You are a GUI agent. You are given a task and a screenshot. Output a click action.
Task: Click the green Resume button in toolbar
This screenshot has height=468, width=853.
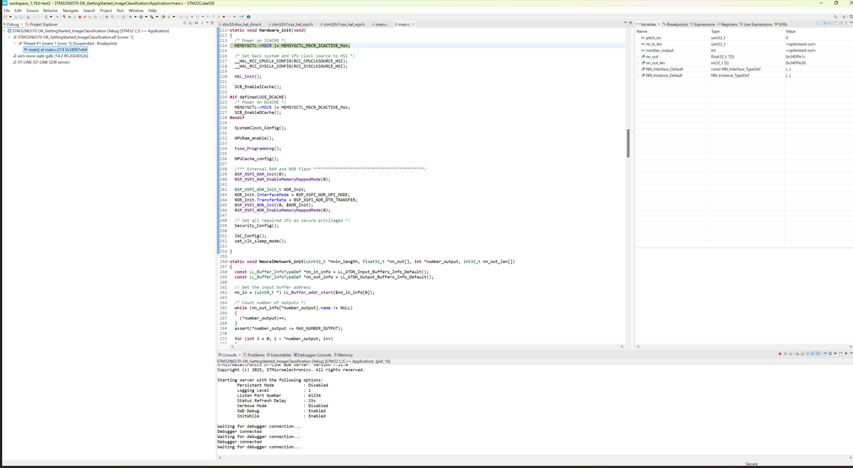click(x=70, y=17)
